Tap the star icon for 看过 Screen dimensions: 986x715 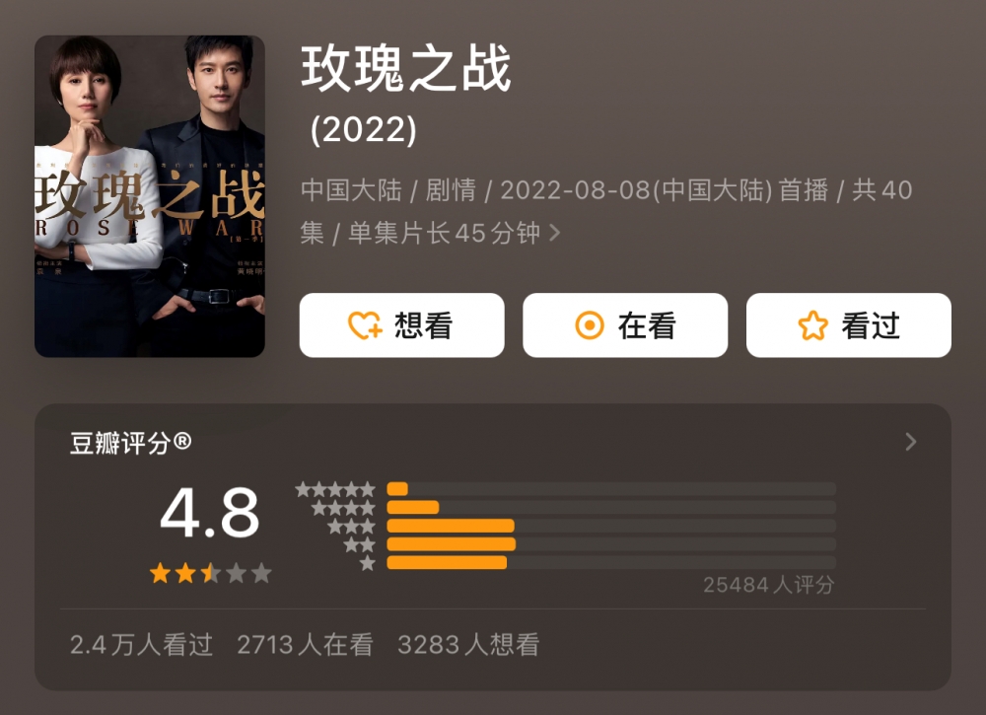coord(812,325)
